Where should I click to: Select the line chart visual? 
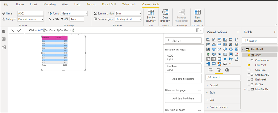pyautogui.click(x=208, y=44)
